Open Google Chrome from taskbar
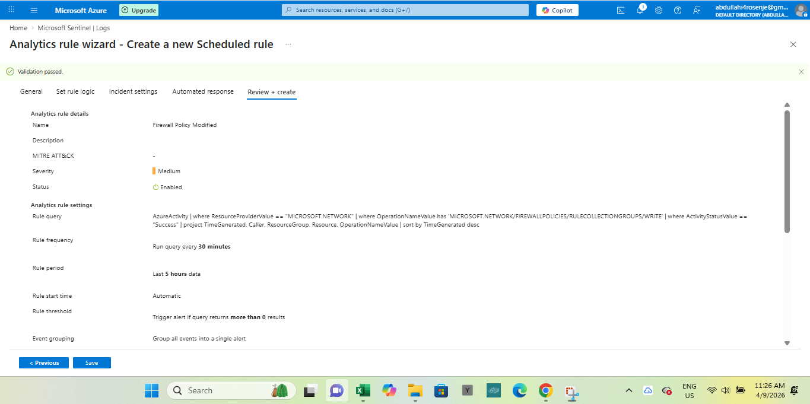810x404 pixels. coord(546,390)
